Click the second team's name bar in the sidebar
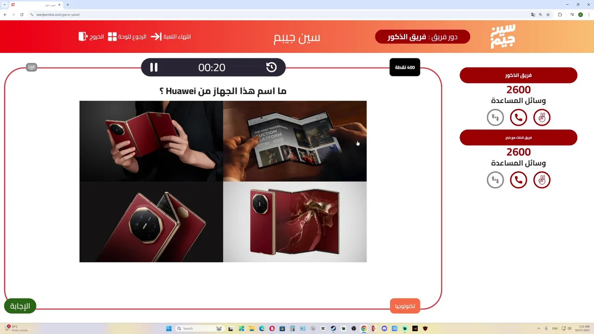 (x=518, y=138)
